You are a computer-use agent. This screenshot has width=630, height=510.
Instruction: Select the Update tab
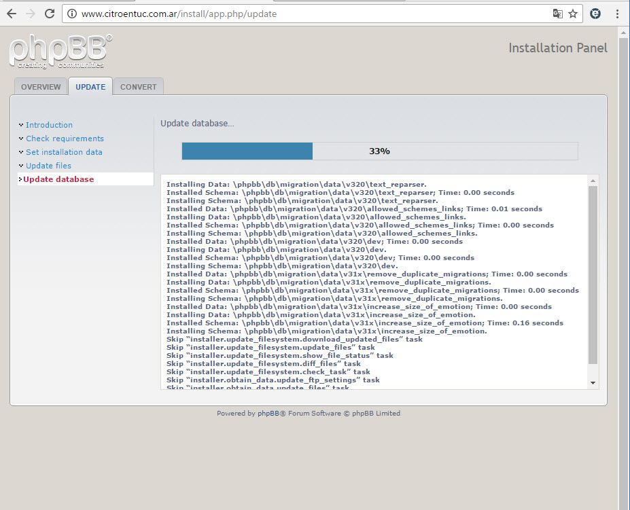(x=90, y=87)
